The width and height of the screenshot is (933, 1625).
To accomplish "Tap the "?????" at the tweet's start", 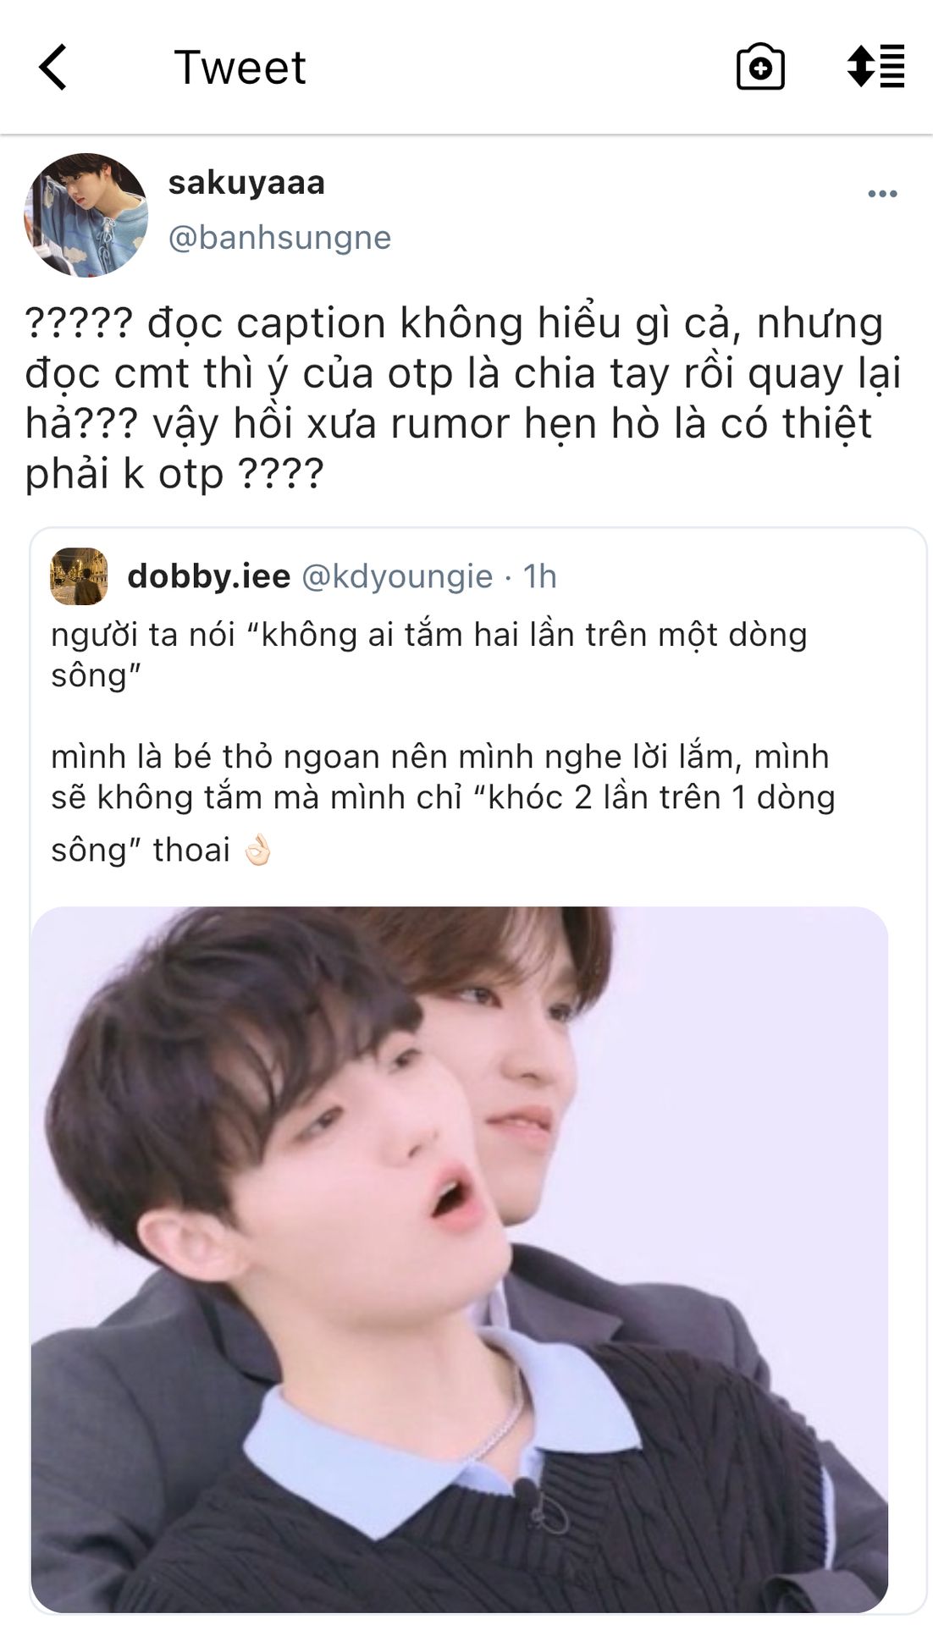I will 79,322.
